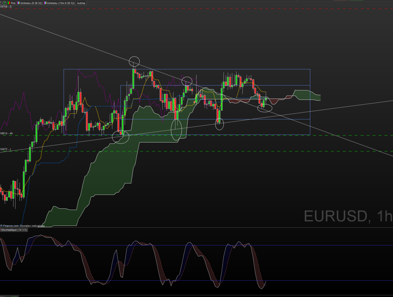Screen dimensions: 393x297
Task: Open the Prix price settings button
Action: [x=11, y=3]
